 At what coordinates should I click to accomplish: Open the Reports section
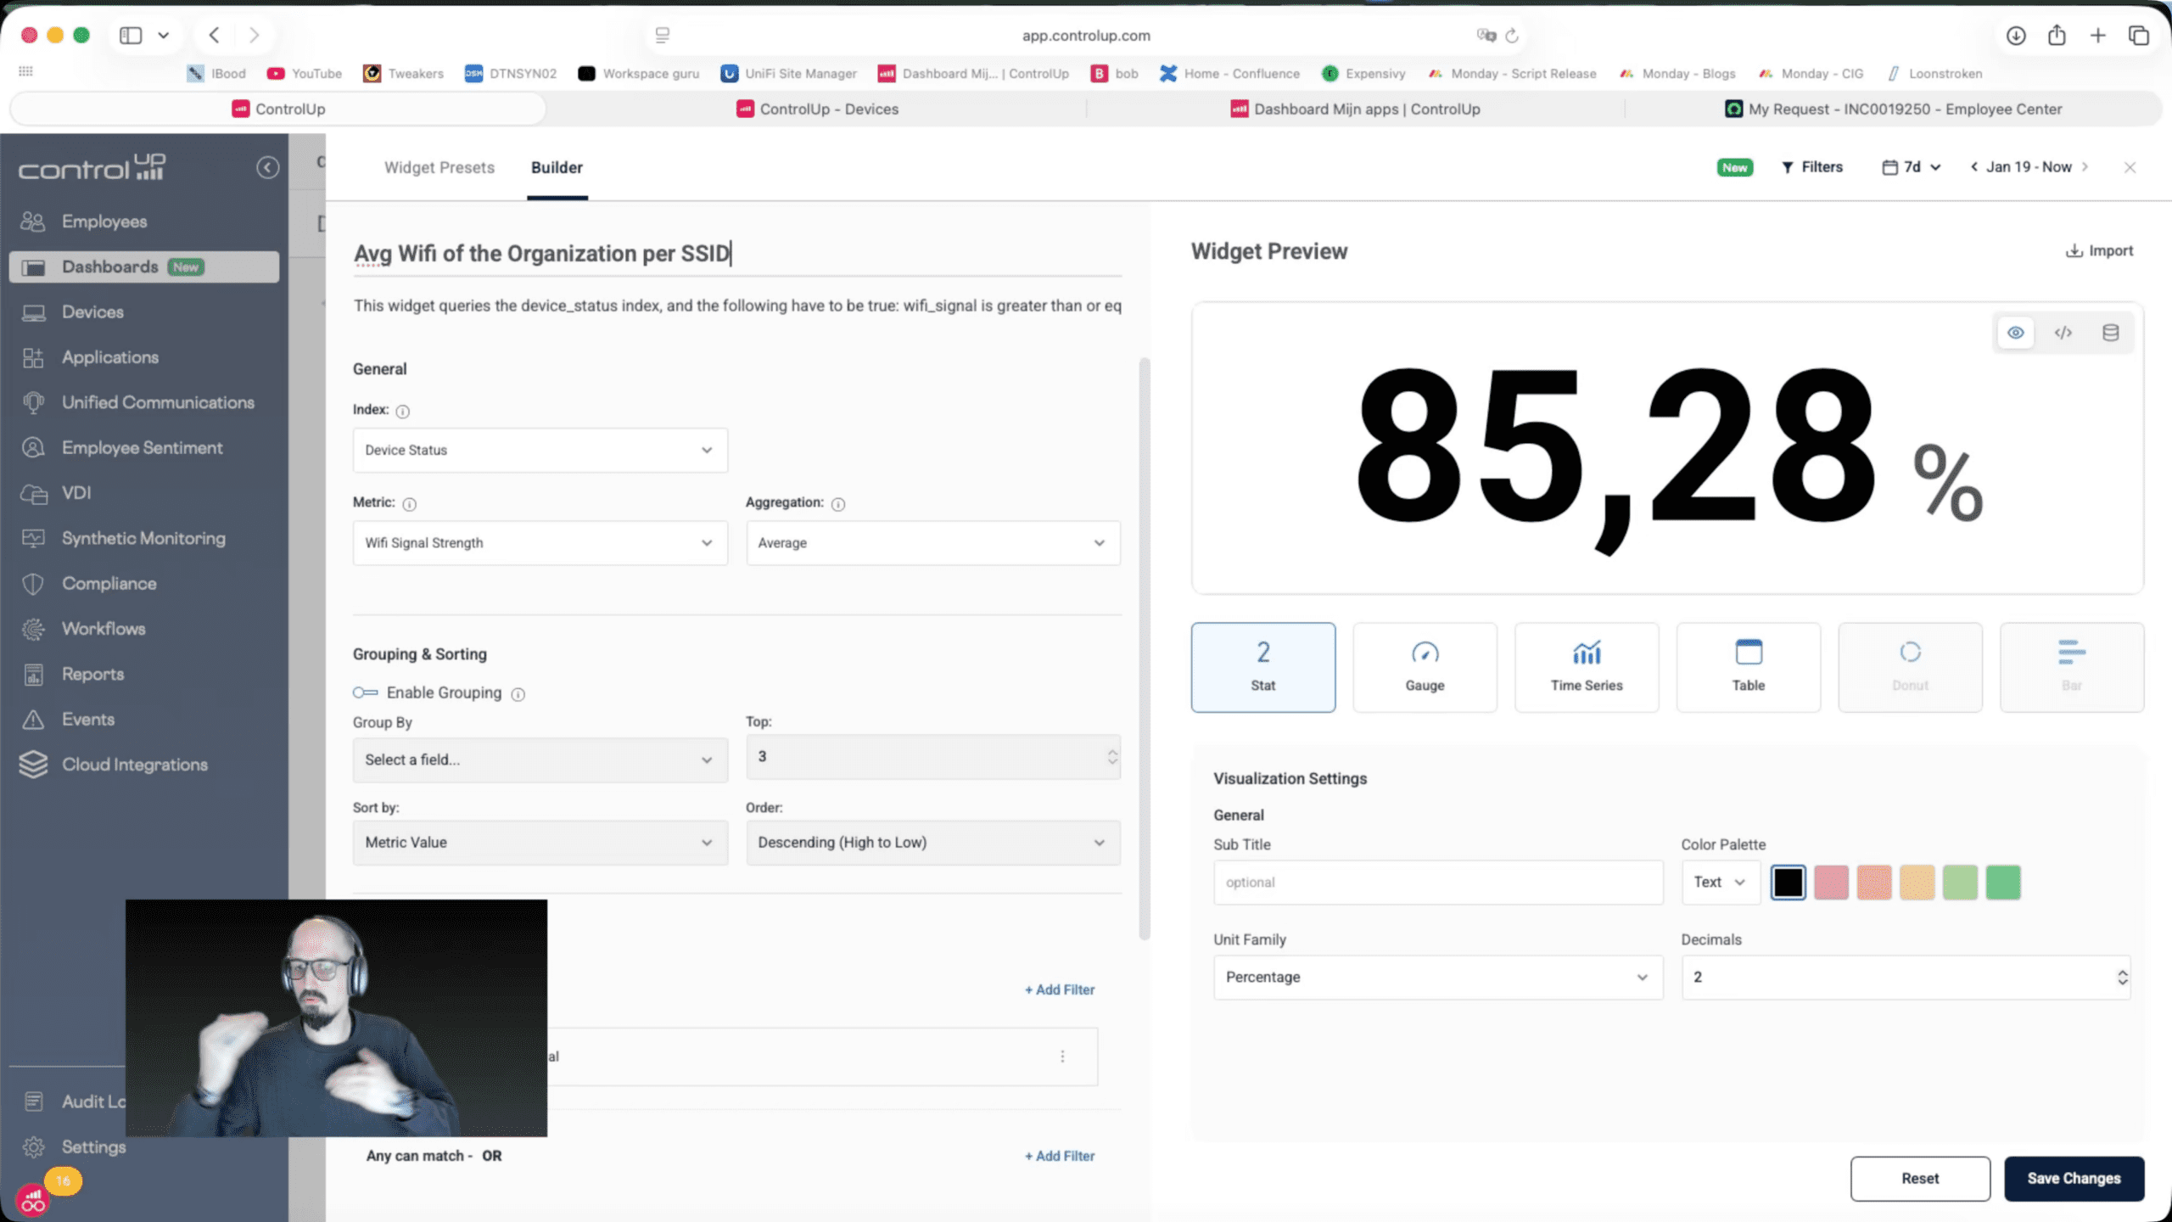click(92, 674)
